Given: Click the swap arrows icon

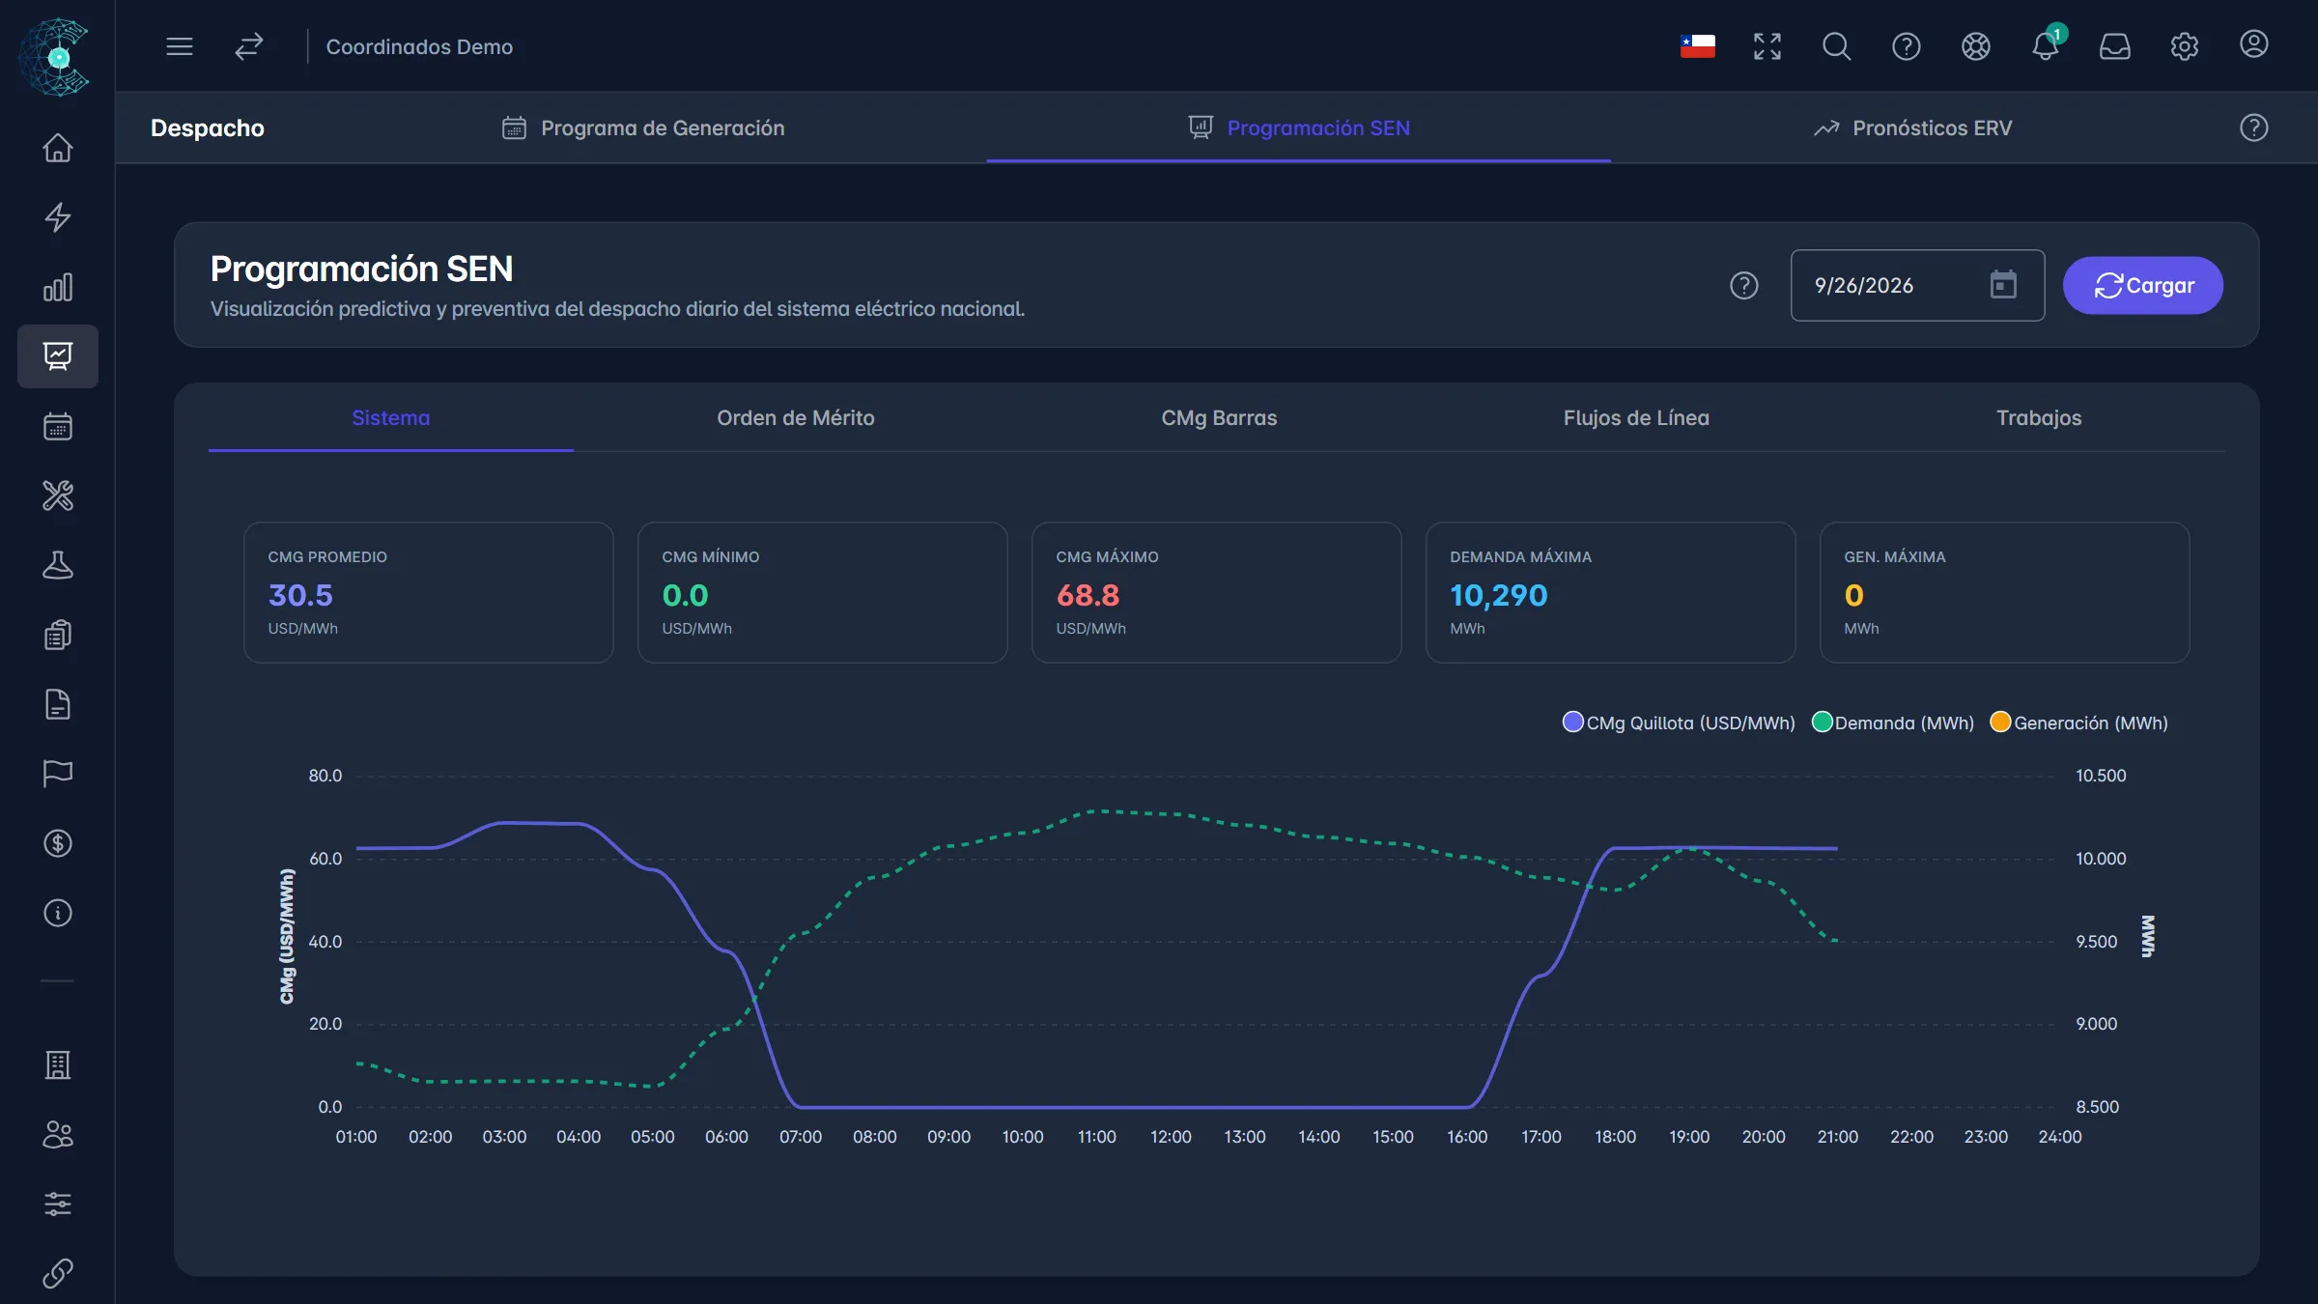Looking at the screenshot, I should click(x=249, y=46).
